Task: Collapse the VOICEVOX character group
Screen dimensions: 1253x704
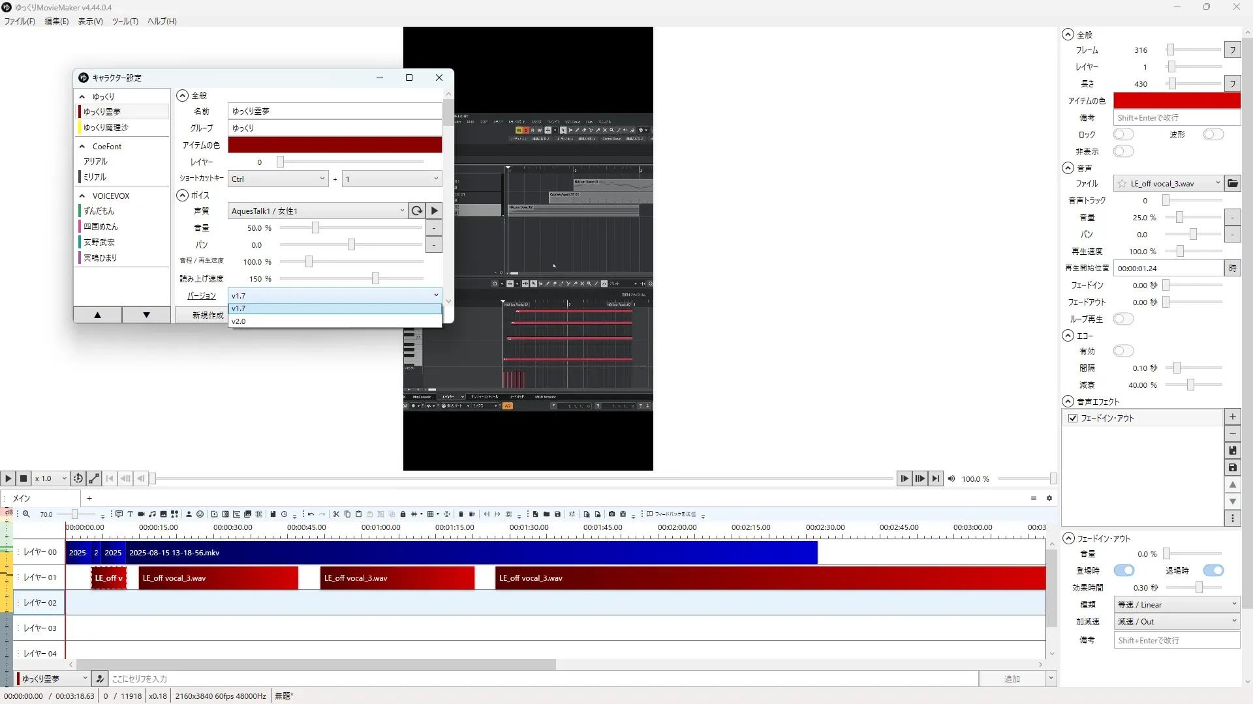Action: point(82,196)
